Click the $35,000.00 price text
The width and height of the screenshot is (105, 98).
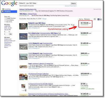point(85,74)
